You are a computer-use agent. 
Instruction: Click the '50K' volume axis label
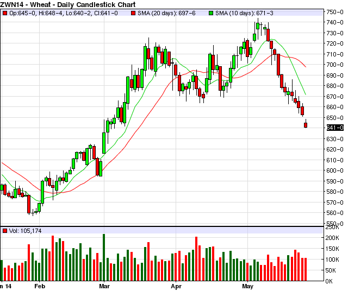331,270
